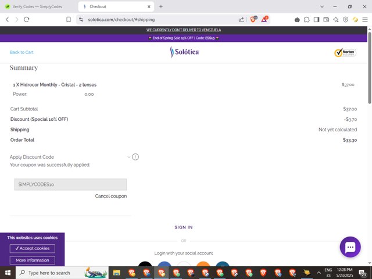Open the Windows notification center
The width and height of the screenshot is (372, 279).
click(x=363, y=273)
